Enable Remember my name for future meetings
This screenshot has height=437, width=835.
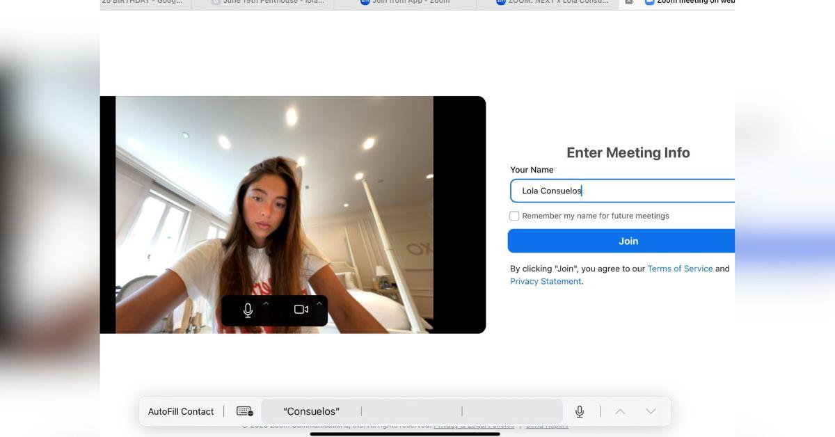[514, 216]
